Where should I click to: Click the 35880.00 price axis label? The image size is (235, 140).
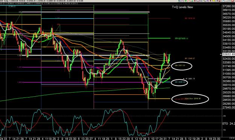(229, 21)
